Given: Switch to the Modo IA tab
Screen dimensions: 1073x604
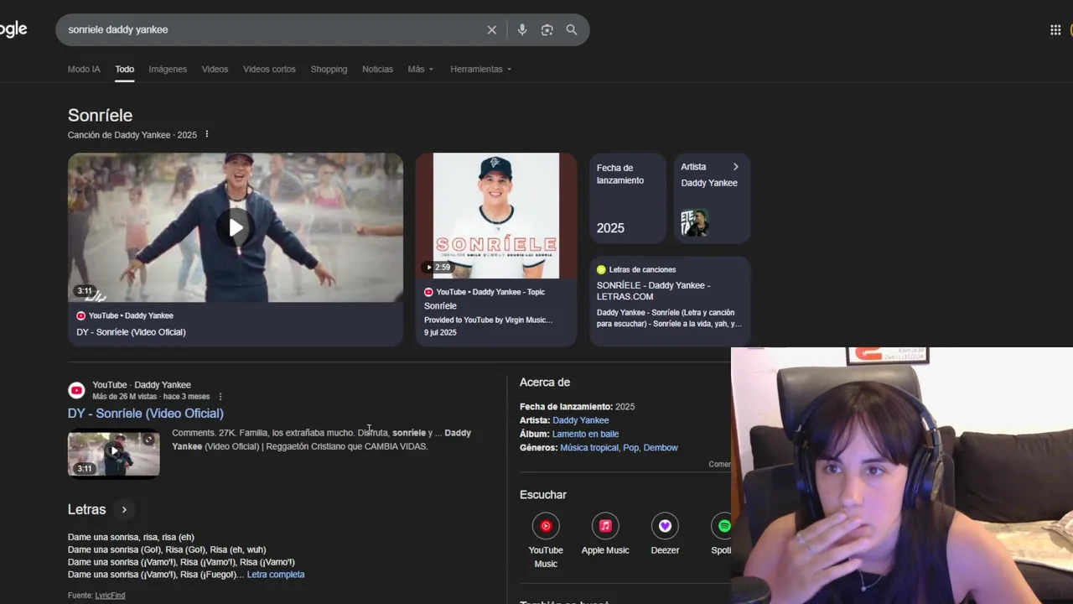Looking at the screenshot, I should (84, 69).
